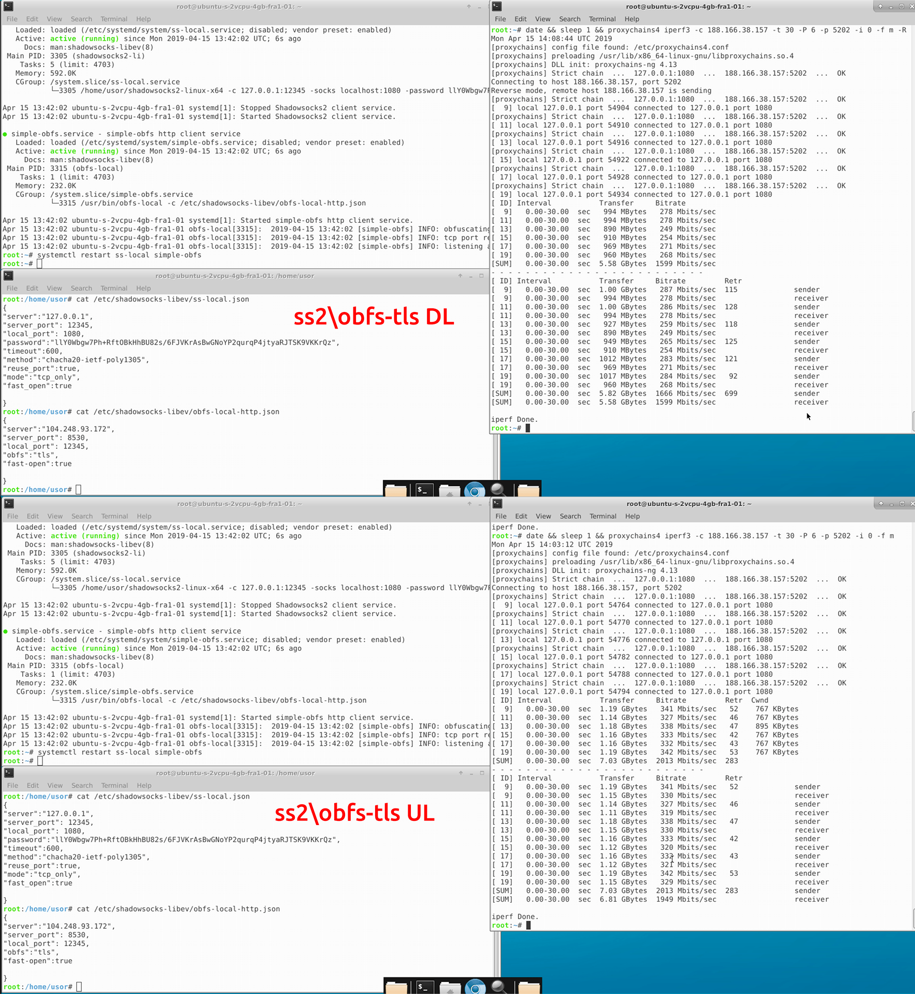Open the home folder icon in DL dock
The height and width of the screenshot is (994, 915).
449,490
